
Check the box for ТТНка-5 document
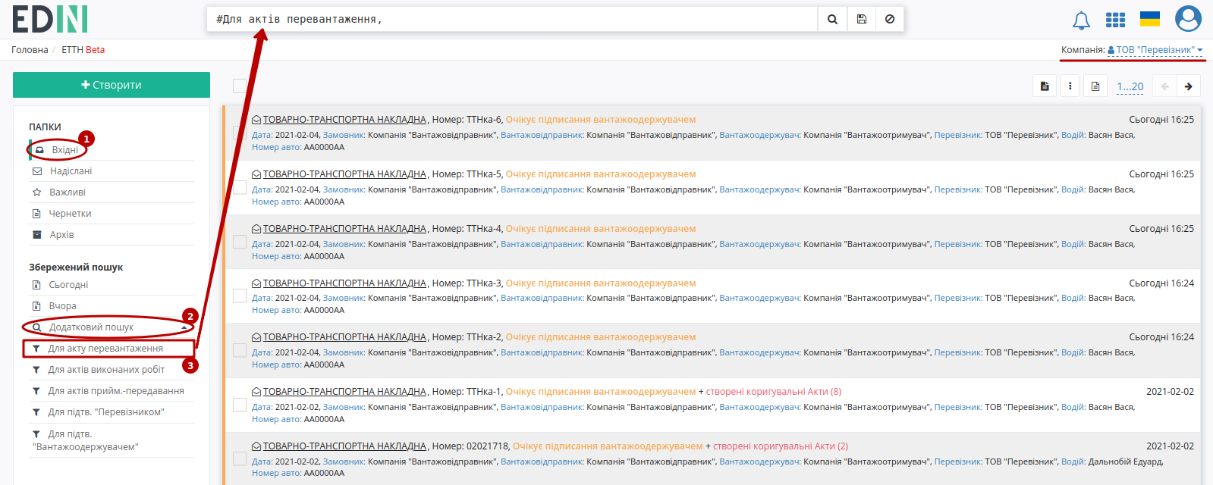click(x=240, y=187)
